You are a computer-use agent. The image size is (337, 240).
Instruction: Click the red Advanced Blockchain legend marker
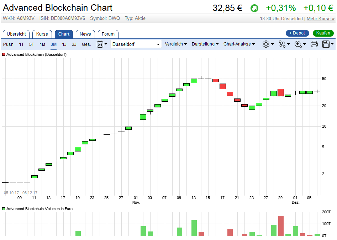pos(4,55)
